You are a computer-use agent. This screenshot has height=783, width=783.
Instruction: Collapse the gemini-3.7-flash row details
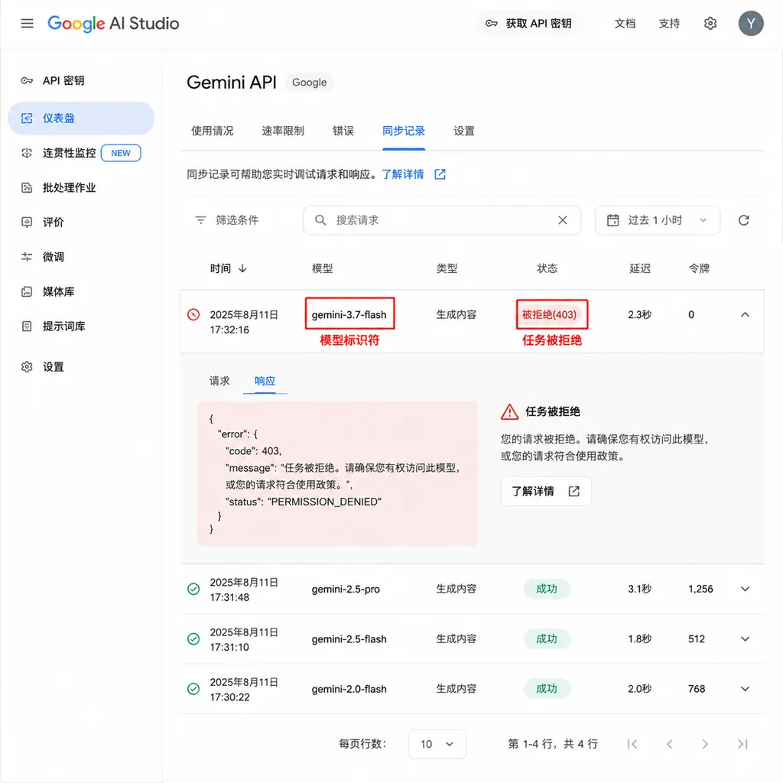tap(745, 314)
